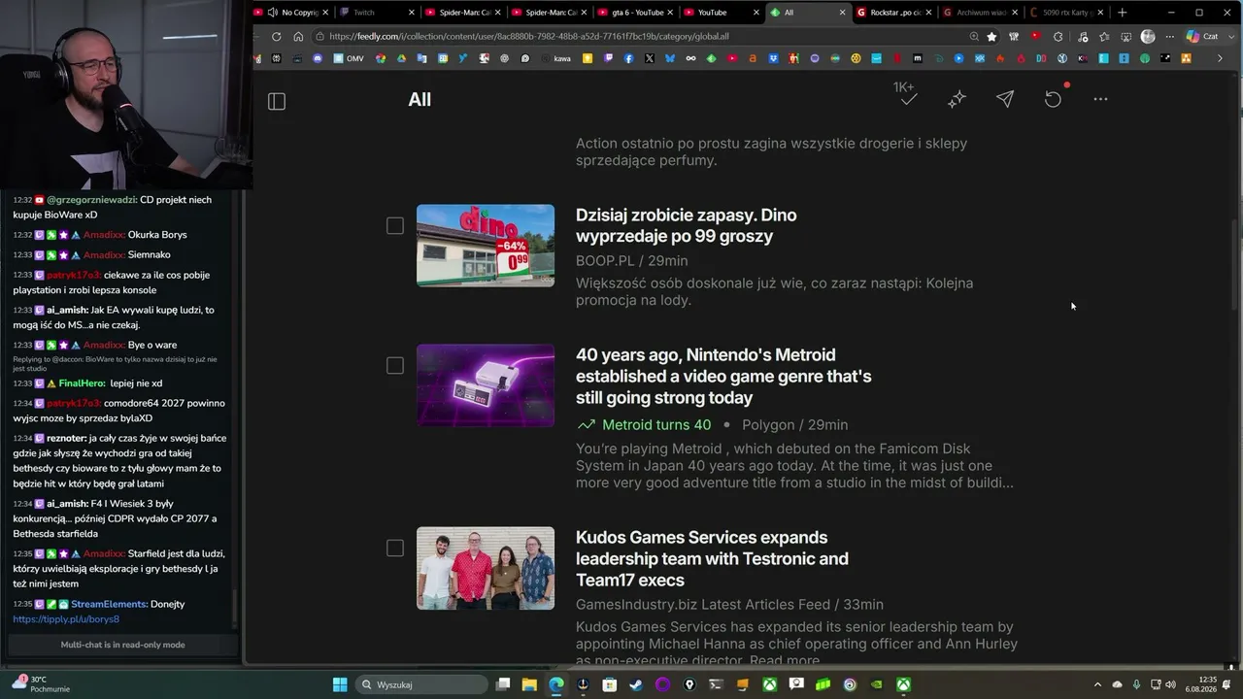The height and width of the screenshot is (699, 1243).
Task: Open article 'Dzisiaj zrobicie zapasy. Dino wyprzedaje'
Action: coord(686,225)
